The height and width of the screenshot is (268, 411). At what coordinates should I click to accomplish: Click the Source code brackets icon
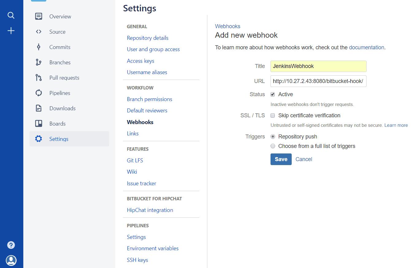pyautogui.click(x=38, y=32)
